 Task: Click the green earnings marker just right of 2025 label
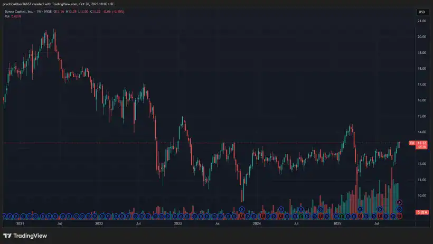[x=342, y=216]
